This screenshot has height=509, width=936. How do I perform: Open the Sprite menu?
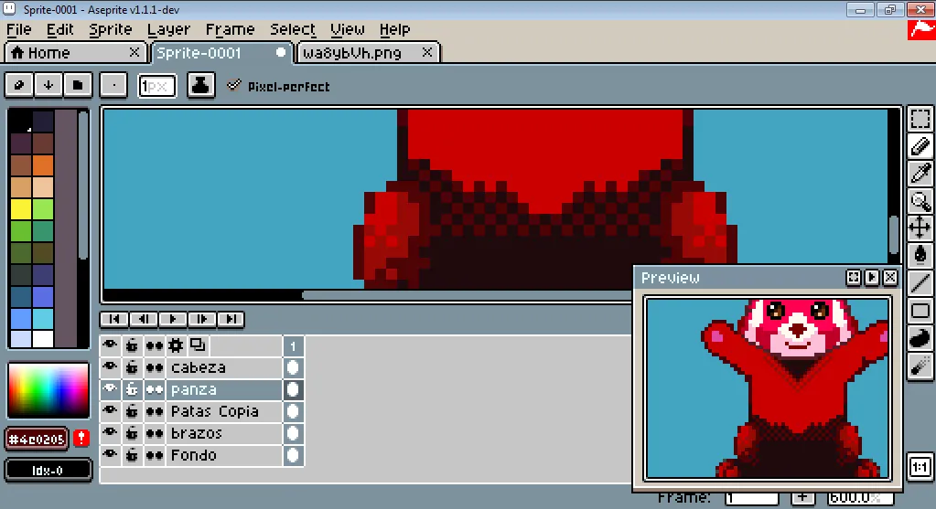coord(111,29)
